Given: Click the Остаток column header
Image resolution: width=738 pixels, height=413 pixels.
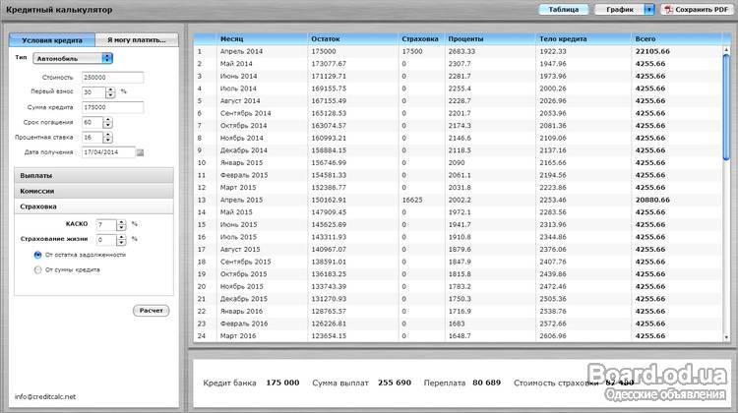Looking at the screenshot, I should point(353,39).
